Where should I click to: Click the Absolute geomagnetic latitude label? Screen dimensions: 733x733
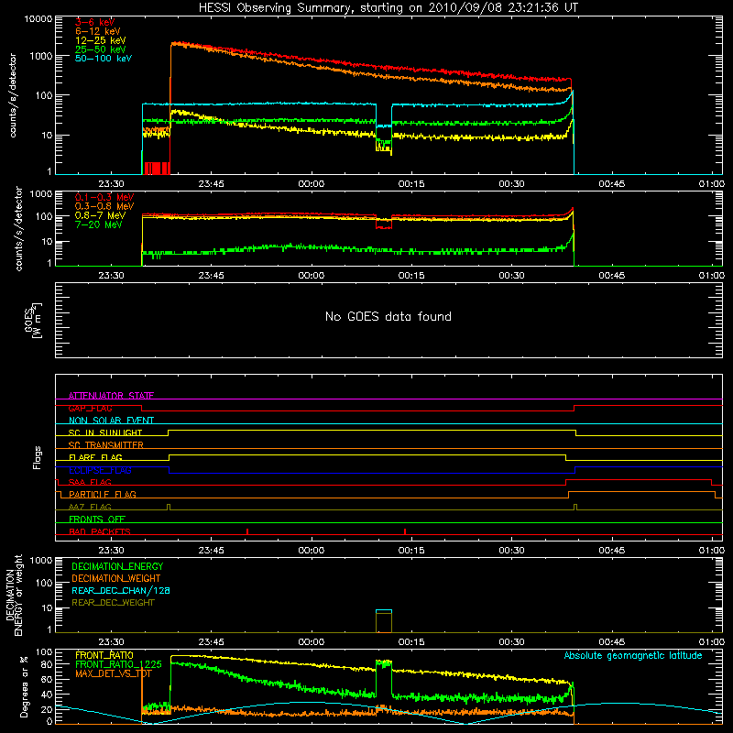click(x=633, y=655)
